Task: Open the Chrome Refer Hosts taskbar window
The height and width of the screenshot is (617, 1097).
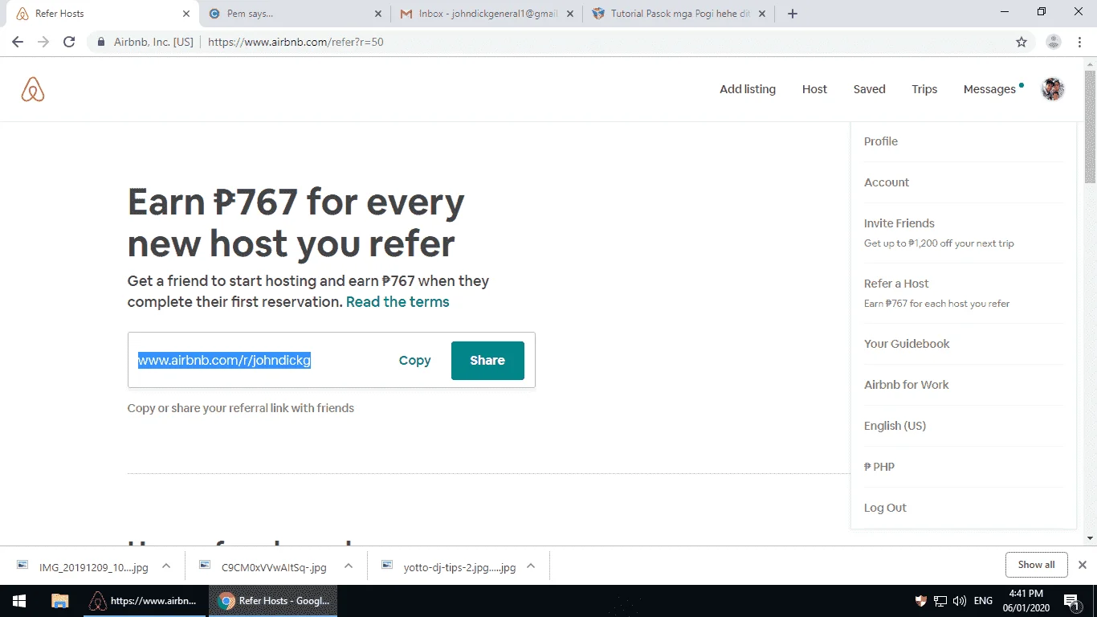Action: (x=274, y=601)
